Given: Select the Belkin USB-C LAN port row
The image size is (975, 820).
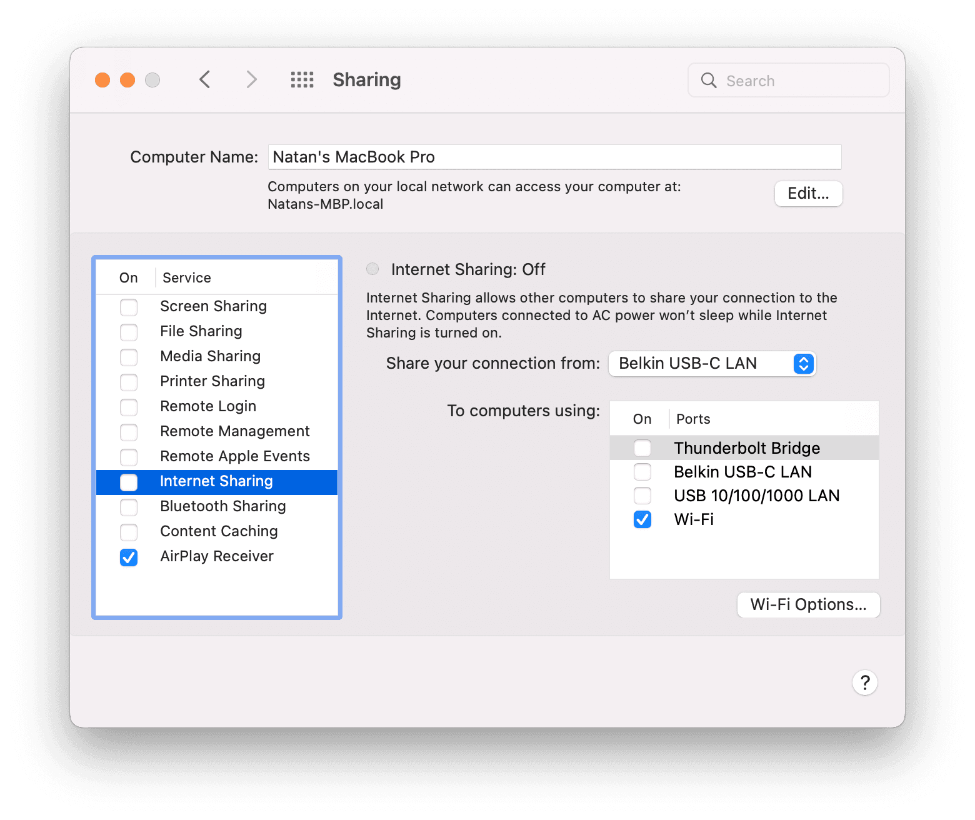Looking at the screenshot, I should pyautogui.click(x=744, y=472).
